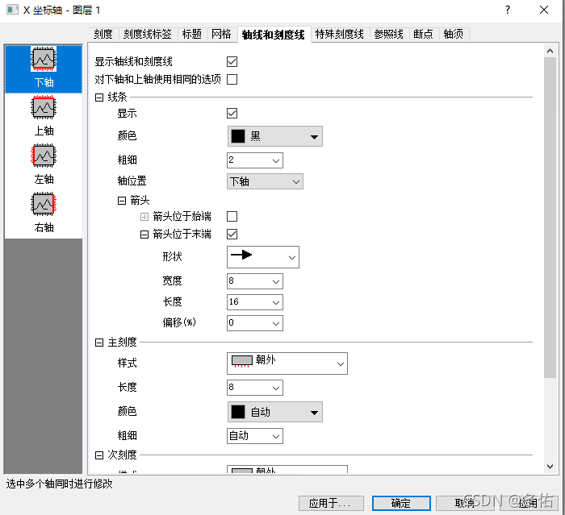Open the 轴位置 dropdown showing 下轴
Viewport: 565px width, 515px height.
tap(265, 181)
